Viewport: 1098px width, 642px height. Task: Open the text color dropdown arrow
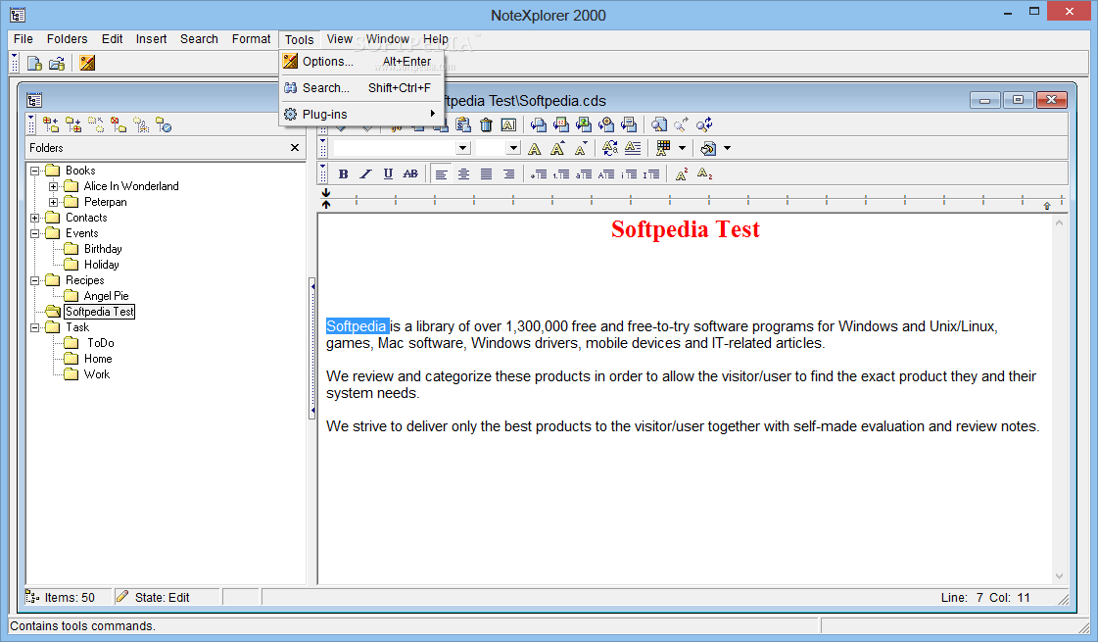pos(682,148)
